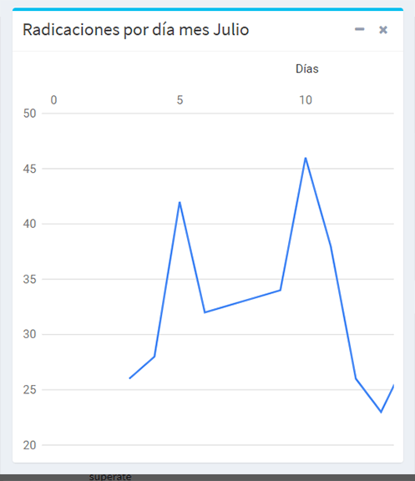Close the Radicaciones por día mes Julio card
Image resolution: width=415 pixels, height=481 pixels.
(x=383, y=30)
